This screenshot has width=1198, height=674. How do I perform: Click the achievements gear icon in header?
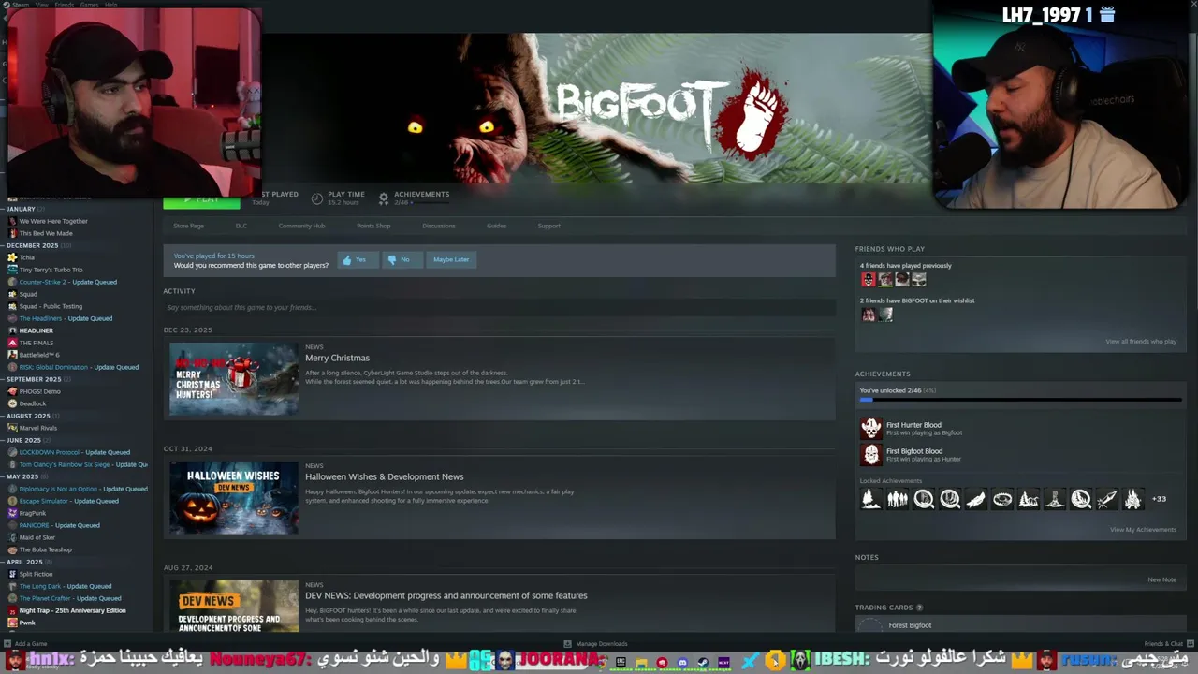click(384, 198)
